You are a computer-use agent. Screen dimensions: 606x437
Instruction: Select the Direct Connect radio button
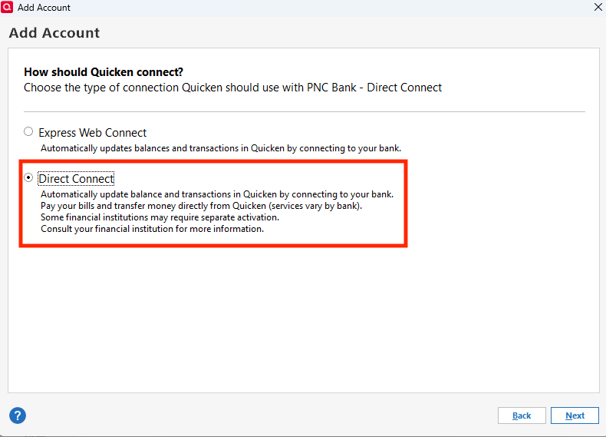pos(28,177)
